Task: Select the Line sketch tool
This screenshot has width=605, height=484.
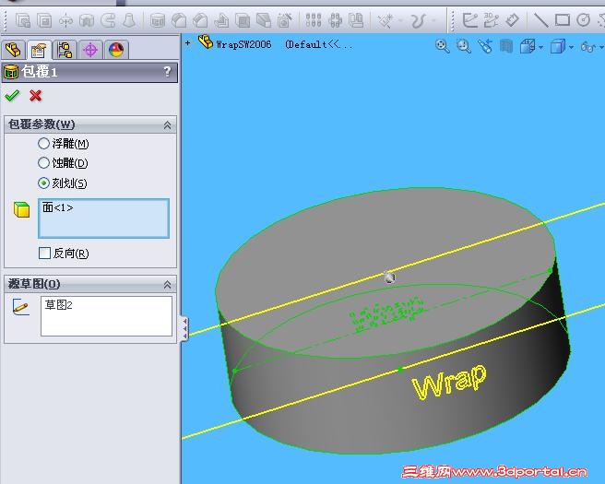Action: pos(541,20)
